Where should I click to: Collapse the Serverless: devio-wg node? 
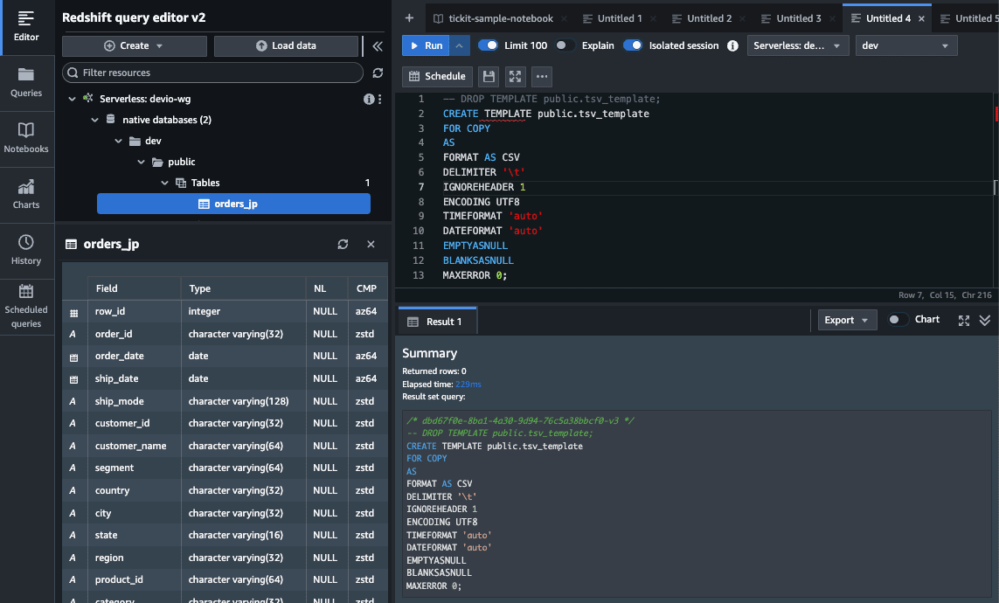[x=72, y=99]
